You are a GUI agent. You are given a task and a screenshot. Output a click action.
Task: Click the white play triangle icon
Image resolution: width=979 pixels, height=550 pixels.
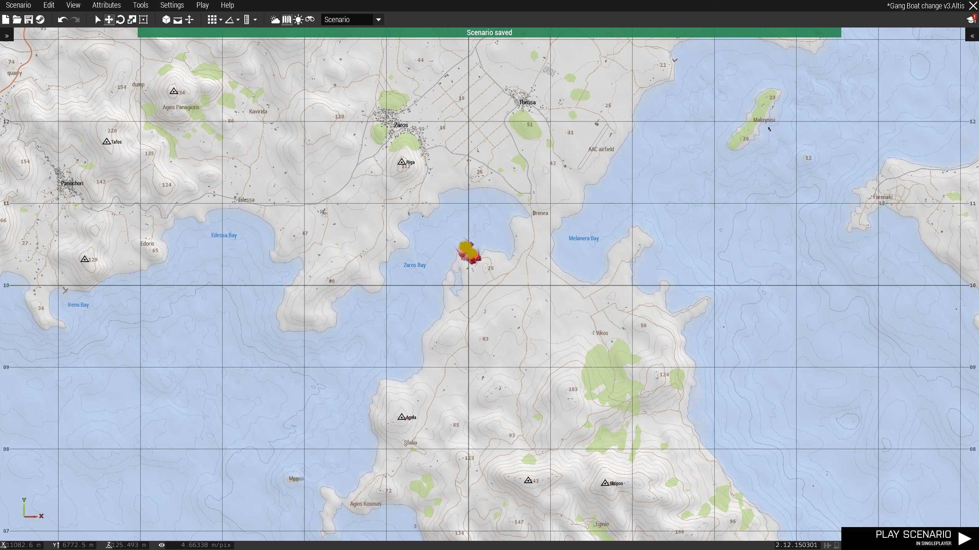pyautogui.click(x=965, y=539)
